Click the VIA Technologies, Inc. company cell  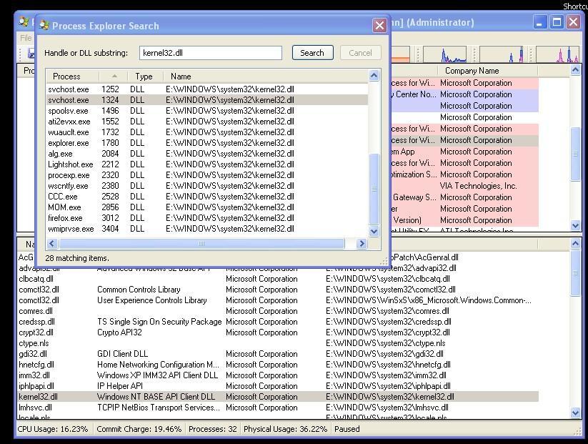click(x=479, y=186)
